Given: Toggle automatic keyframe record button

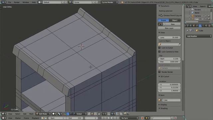Looking at the screenshot, I should coord(142,118).
